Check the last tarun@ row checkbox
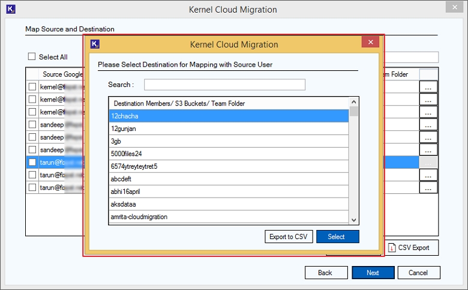 (32, 187)
